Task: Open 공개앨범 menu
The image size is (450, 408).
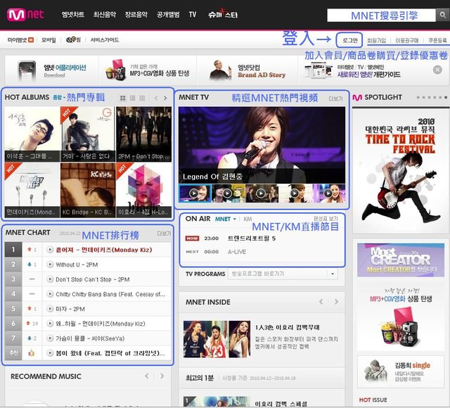Action: click(168, 15)
